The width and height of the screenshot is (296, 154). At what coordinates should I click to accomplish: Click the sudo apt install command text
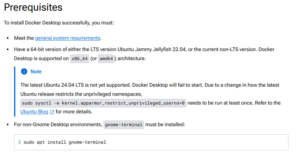point(65,142)
